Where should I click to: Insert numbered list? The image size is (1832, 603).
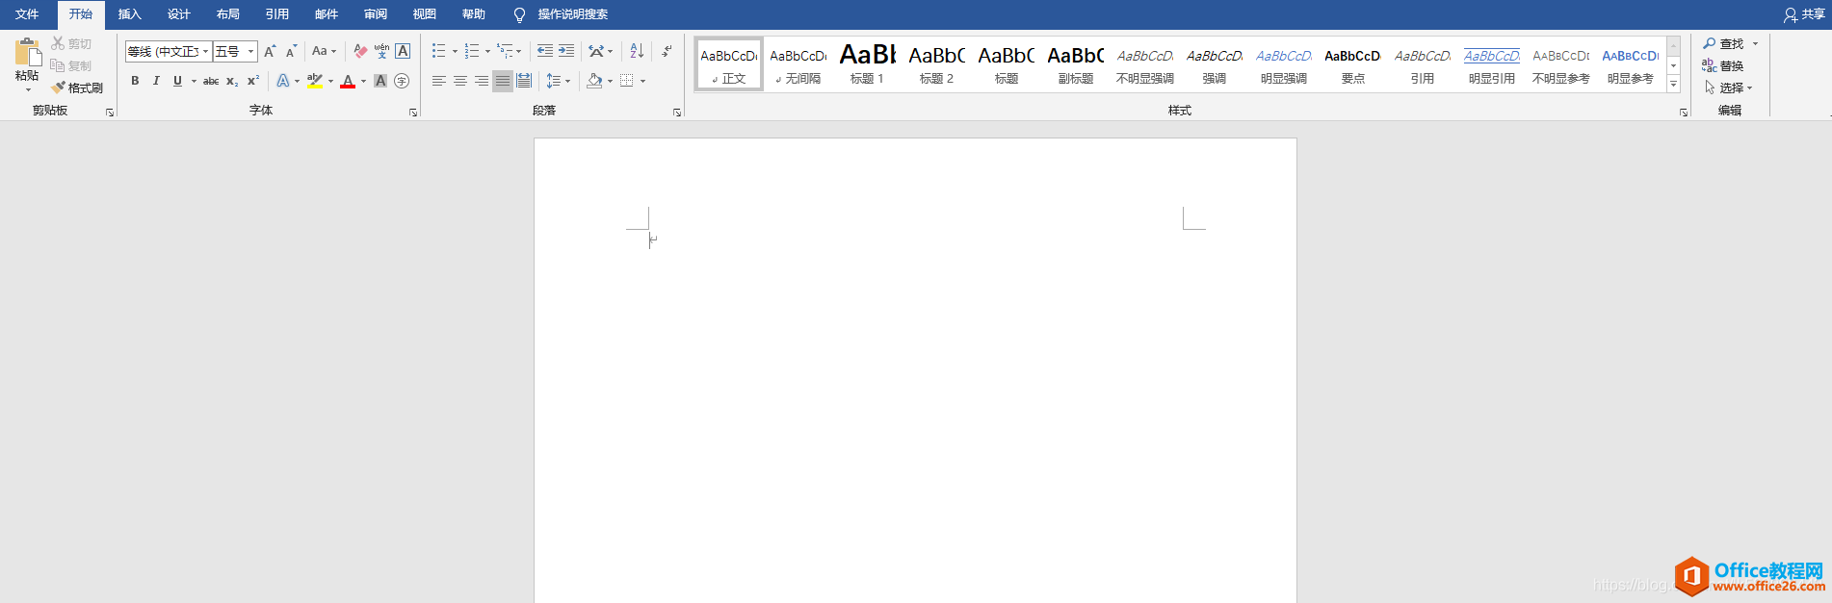[x=472, y=51]
